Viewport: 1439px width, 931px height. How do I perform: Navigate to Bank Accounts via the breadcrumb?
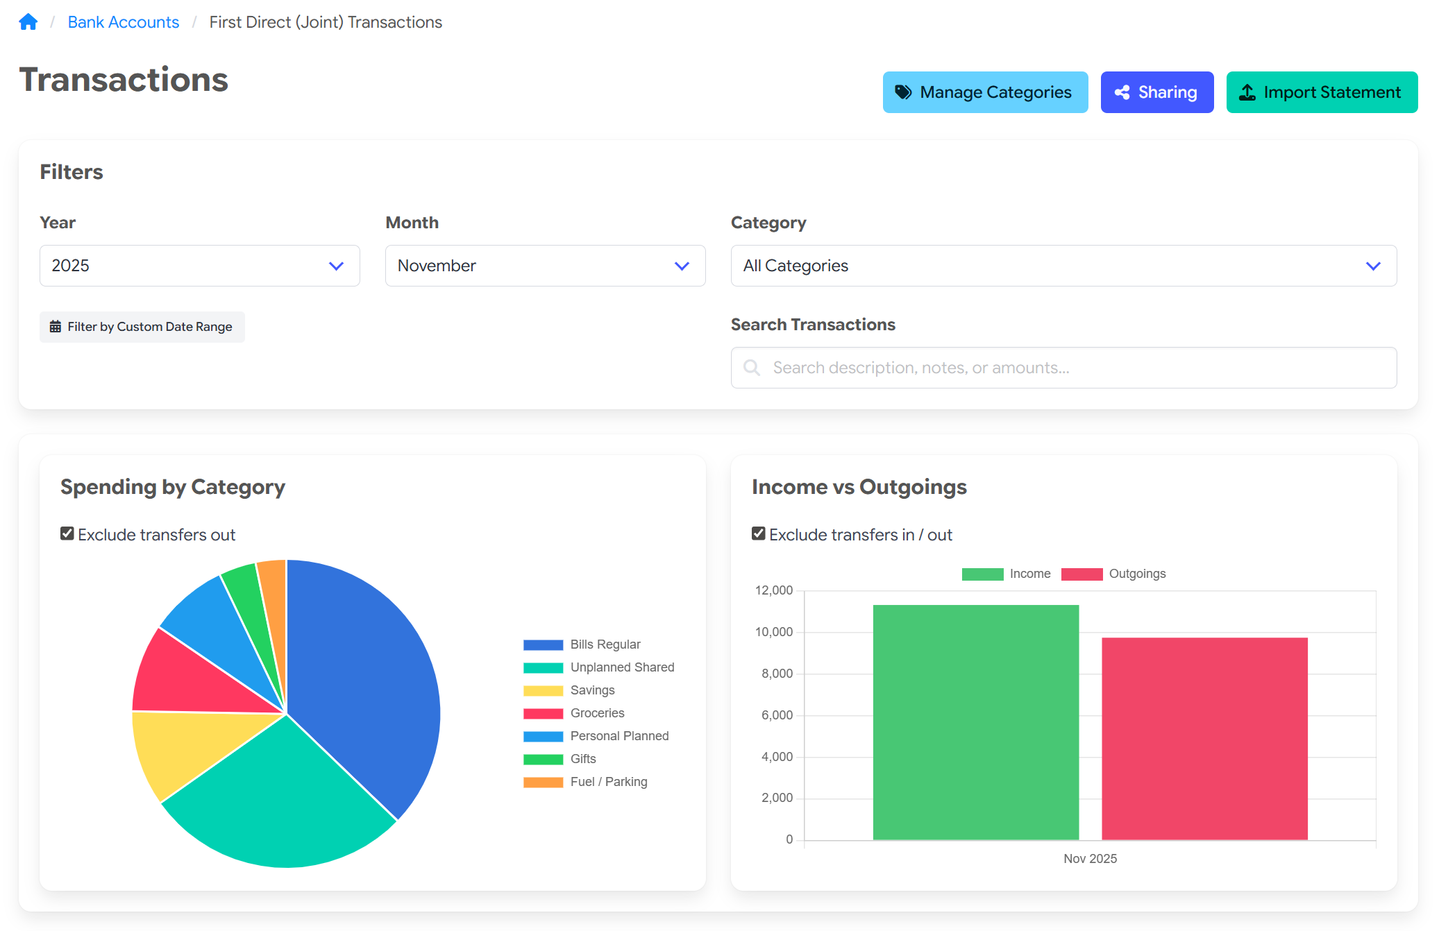(123, 22)
